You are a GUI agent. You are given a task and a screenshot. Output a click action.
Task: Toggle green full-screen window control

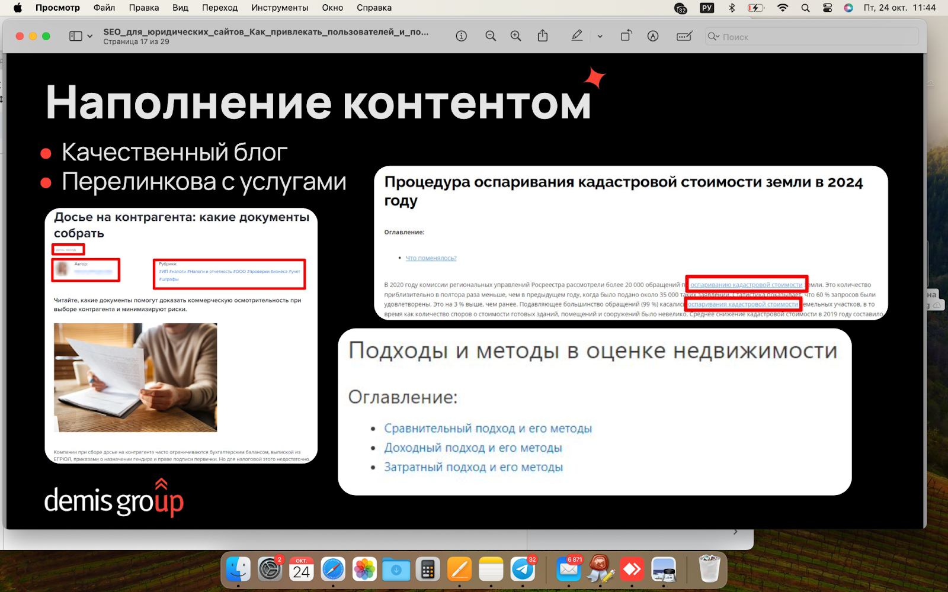47,36
